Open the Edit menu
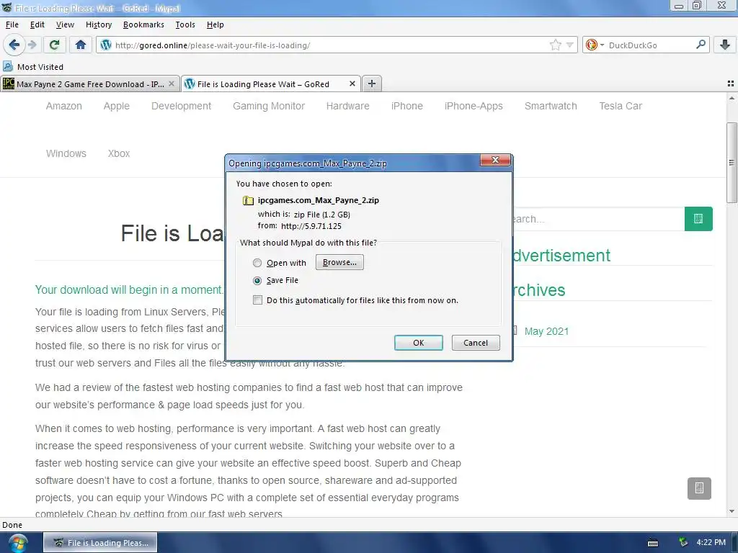738x553 pixels. click(37, 24)
